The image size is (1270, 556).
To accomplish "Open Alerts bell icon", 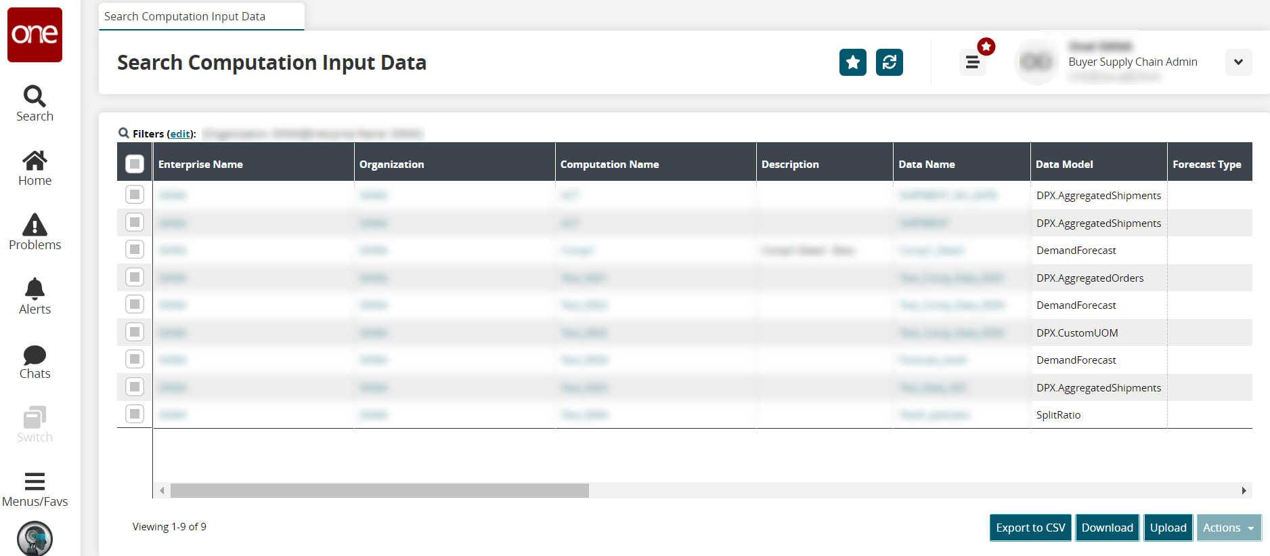I will tap(35, 289).
